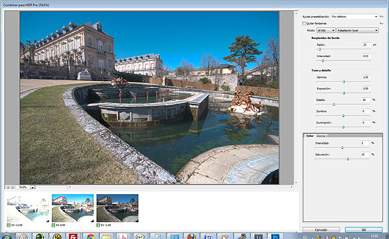This screenshot has width=389, height=239.
Task: Click the ES language indicator in the tray
Action: 305,237
